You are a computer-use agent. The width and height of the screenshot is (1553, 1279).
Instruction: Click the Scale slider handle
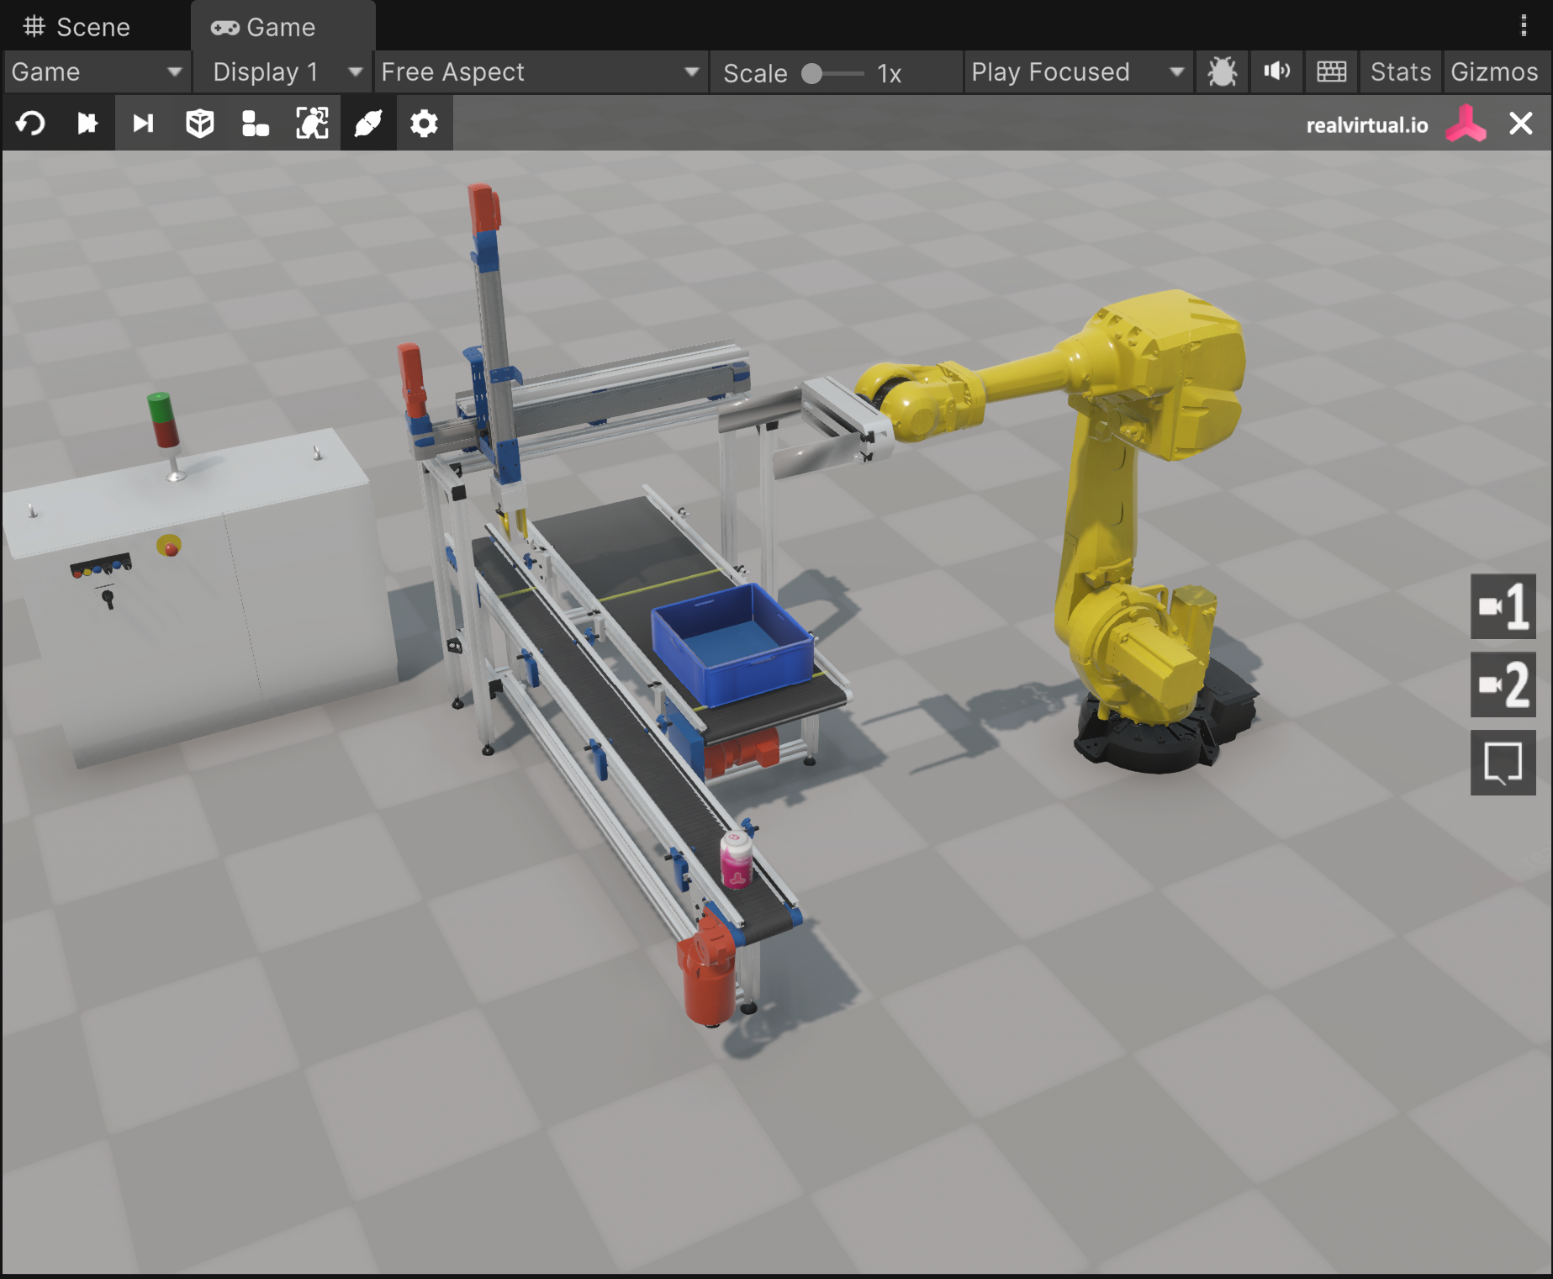(x=811, y=73)
